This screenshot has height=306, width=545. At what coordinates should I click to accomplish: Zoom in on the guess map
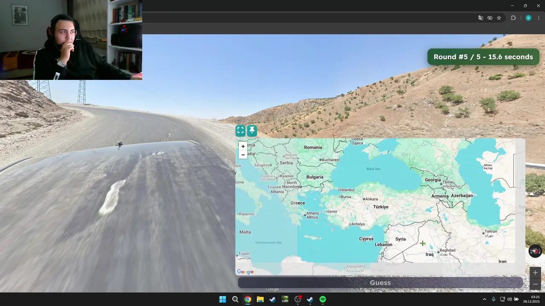pyautogui.click(x=243, y=146)
